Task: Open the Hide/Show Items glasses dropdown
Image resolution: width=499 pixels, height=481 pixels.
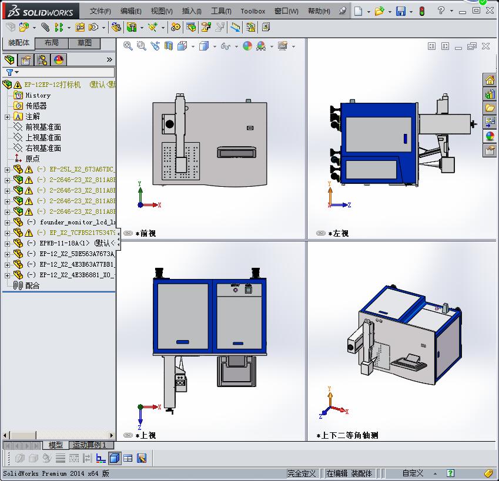Action: [x=236, y=47]
